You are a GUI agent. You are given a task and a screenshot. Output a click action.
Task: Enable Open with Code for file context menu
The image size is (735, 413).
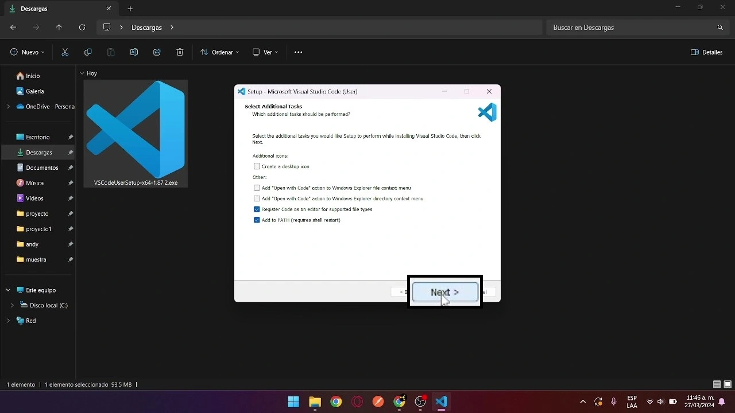click(x=257, y=188)
